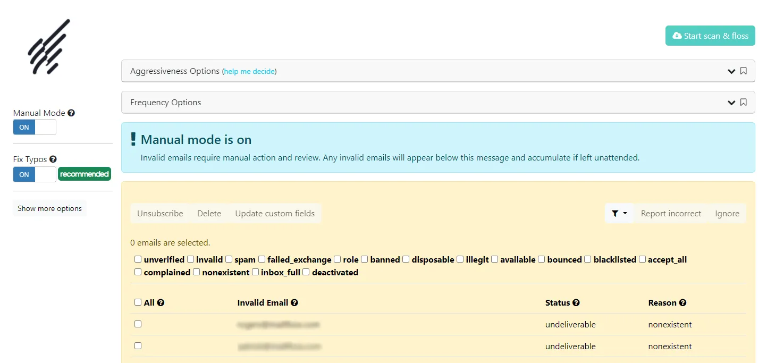This screenshot has height=363, width=767.
Task: Tick the accept_all checkbox
Action: pos(642,259)
